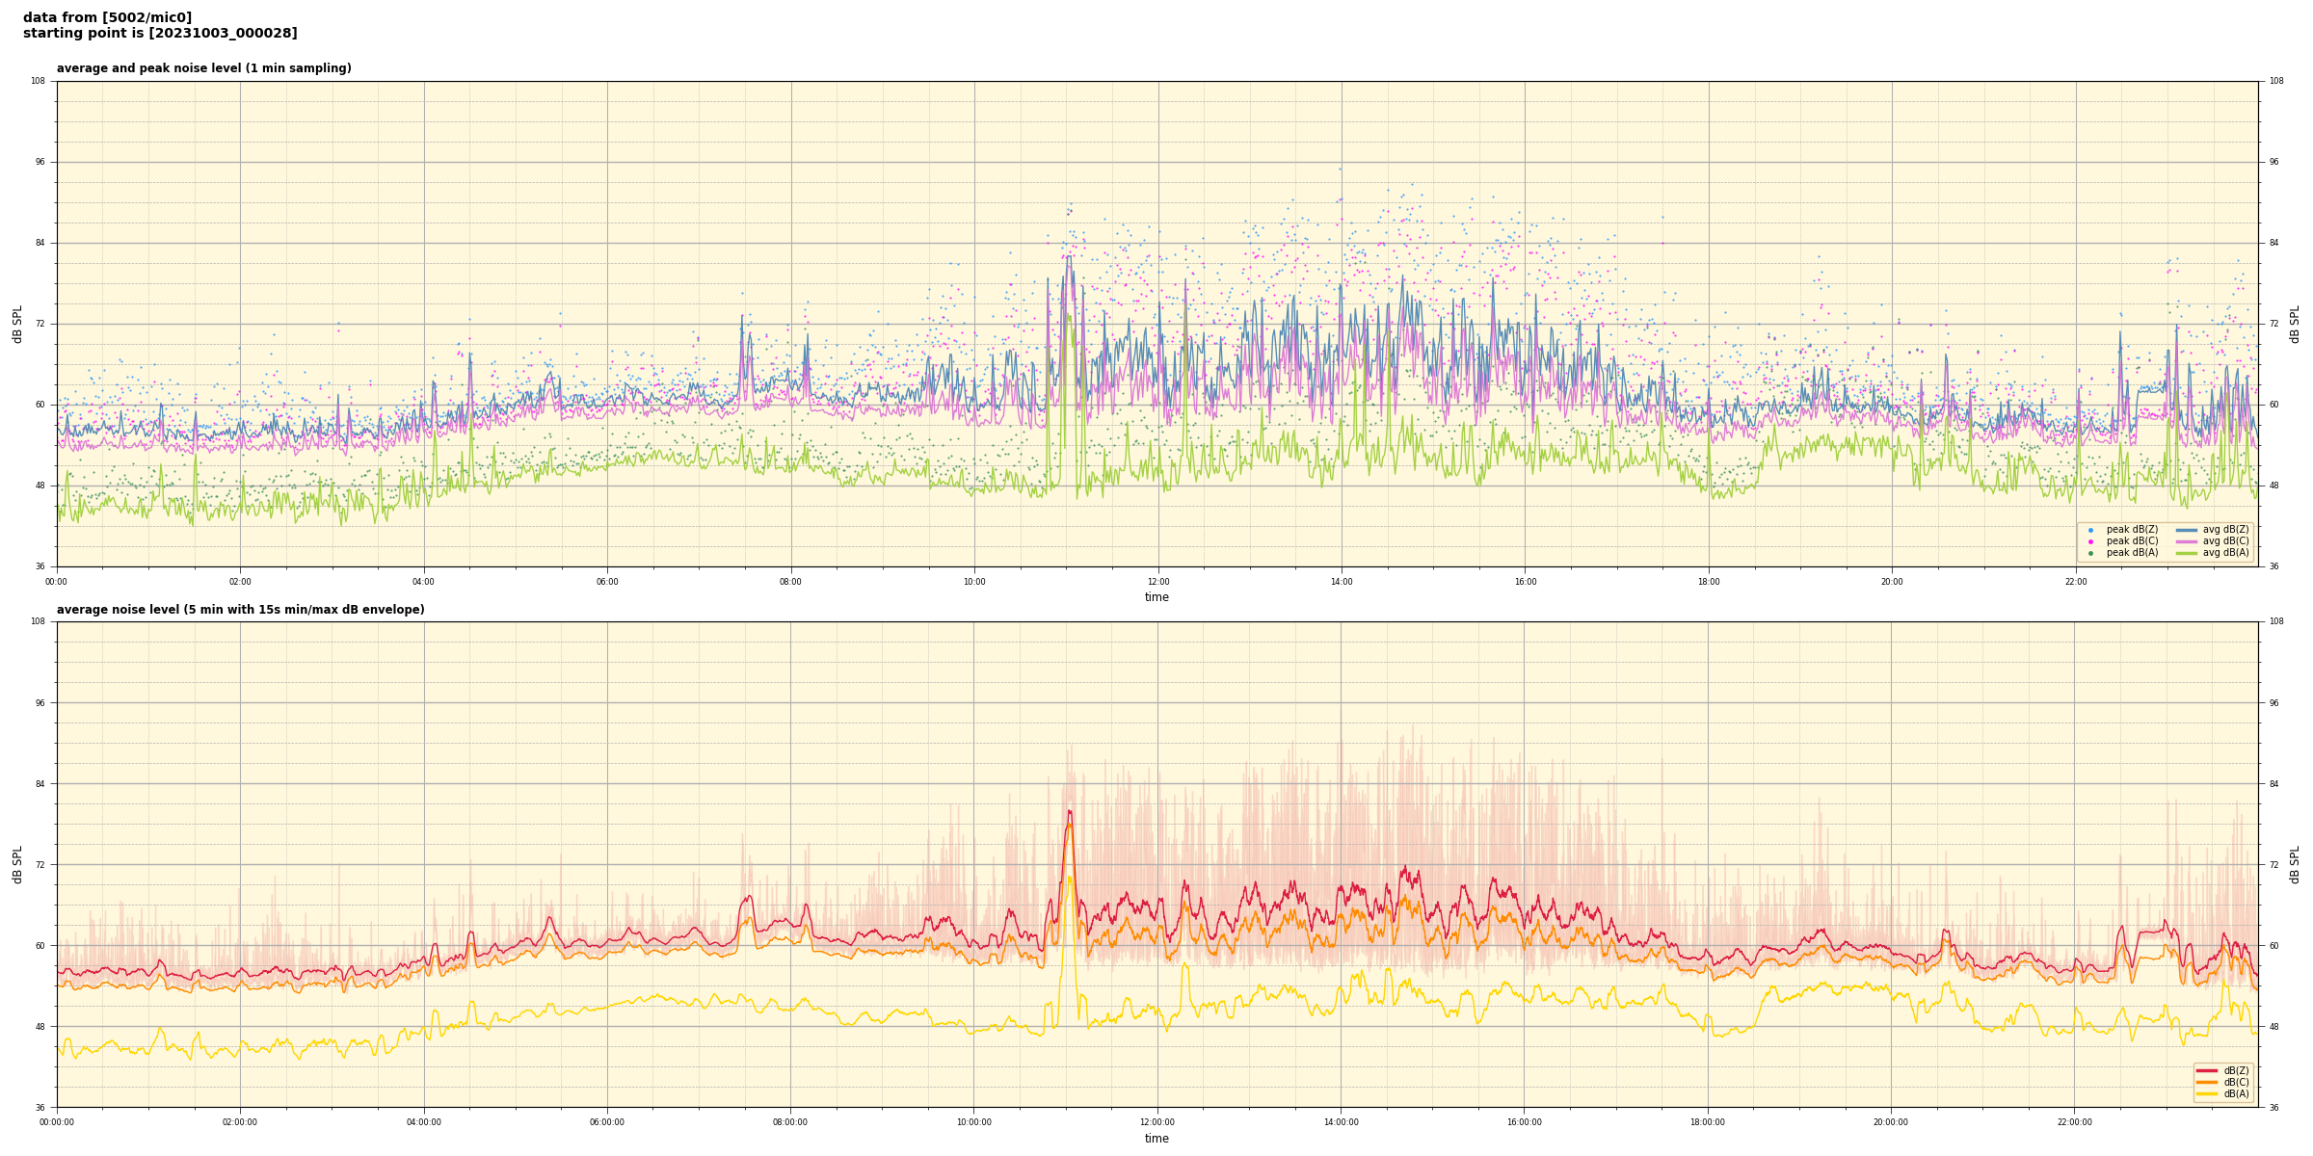
Task: Click the 06:00:00 tick on bottom chart
Action: (607, 1122)
